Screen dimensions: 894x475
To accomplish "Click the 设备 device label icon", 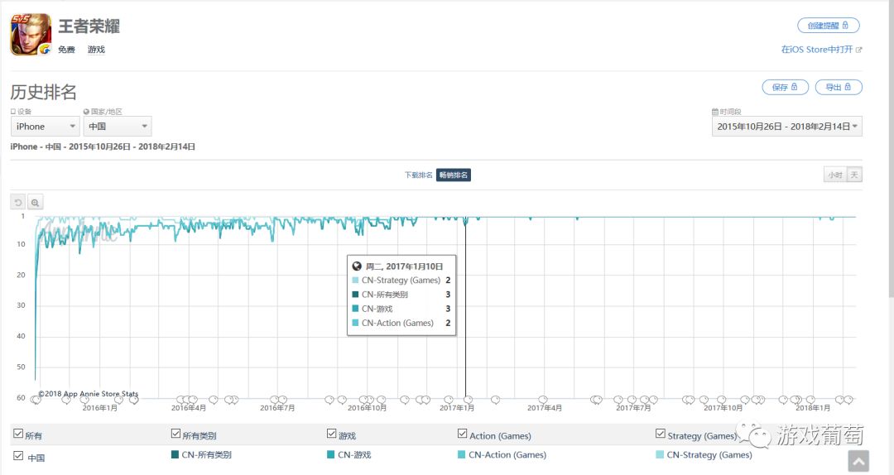I will (x=13, y=112).
